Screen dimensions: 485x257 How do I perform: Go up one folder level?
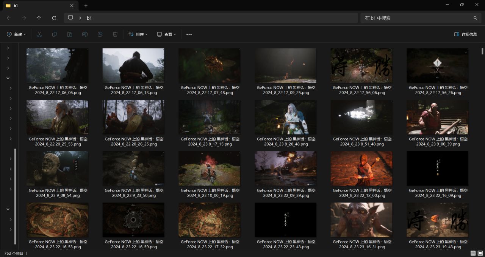[x=39, y=18]
